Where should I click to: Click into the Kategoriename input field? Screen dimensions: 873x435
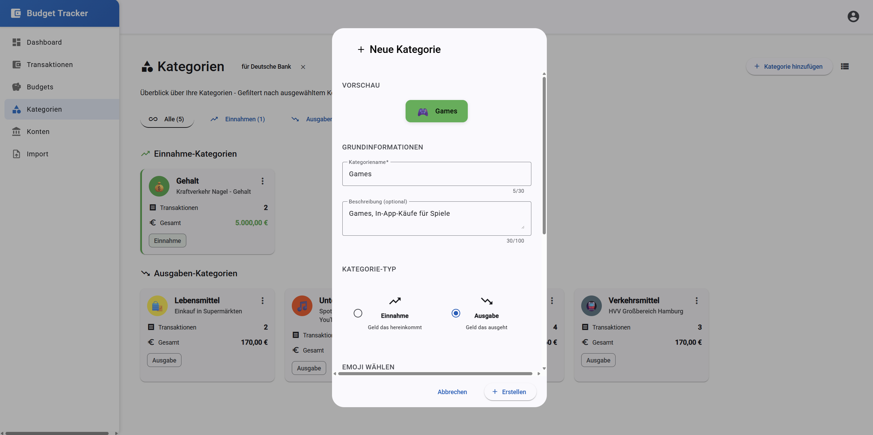(x=436, y=174)
